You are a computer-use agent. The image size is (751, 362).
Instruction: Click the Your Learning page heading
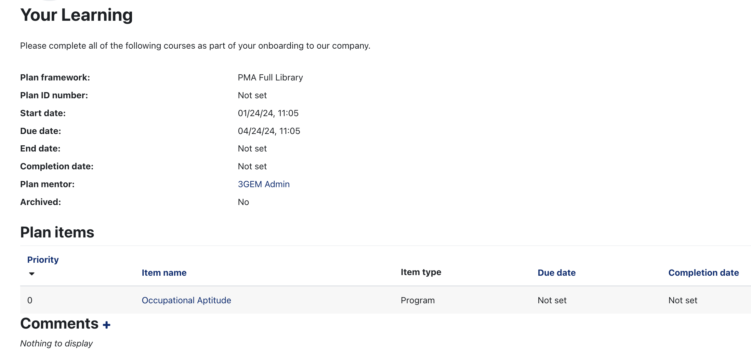[x=76, y=15]
